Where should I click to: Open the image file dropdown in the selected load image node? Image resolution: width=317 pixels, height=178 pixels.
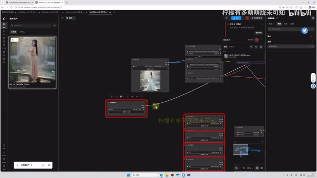pyautogui.click(x=126, y=110)
